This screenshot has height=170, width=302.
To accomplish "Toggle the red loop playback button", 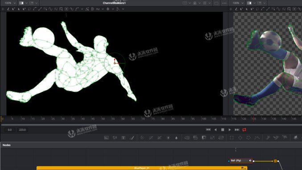I will pos(244,130).
